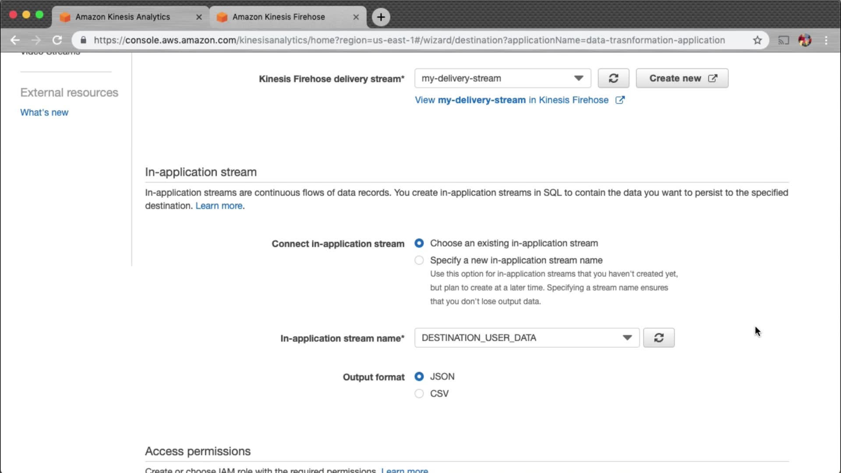
Task: Select Specify a new in-application stream name
Action: 419,260
